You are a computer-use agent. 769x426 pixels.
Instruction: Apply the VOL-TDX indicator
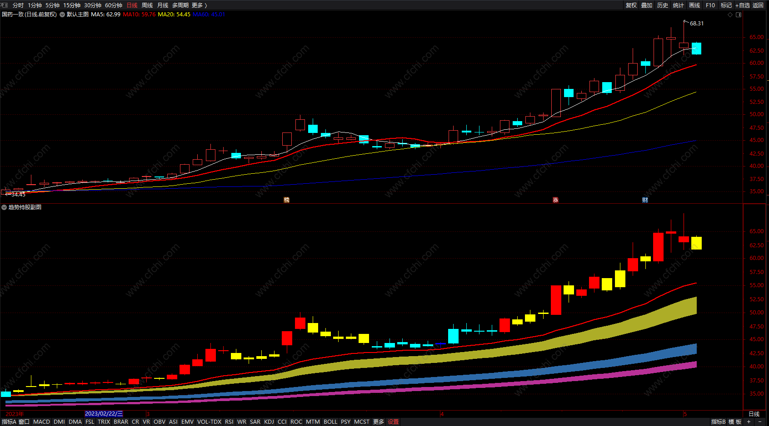[209, 422]
